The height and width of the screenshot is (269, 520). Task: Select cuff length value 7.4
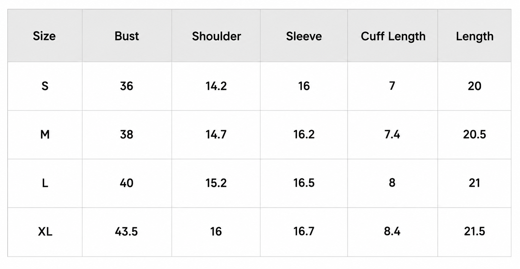(392, 135)
